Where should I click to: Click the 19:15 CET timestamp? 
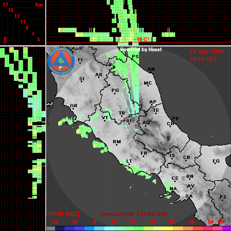pyautogui.click(x=203, y=59)
